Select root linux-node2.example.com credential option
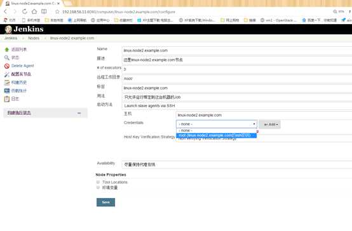 click(216, 135)
